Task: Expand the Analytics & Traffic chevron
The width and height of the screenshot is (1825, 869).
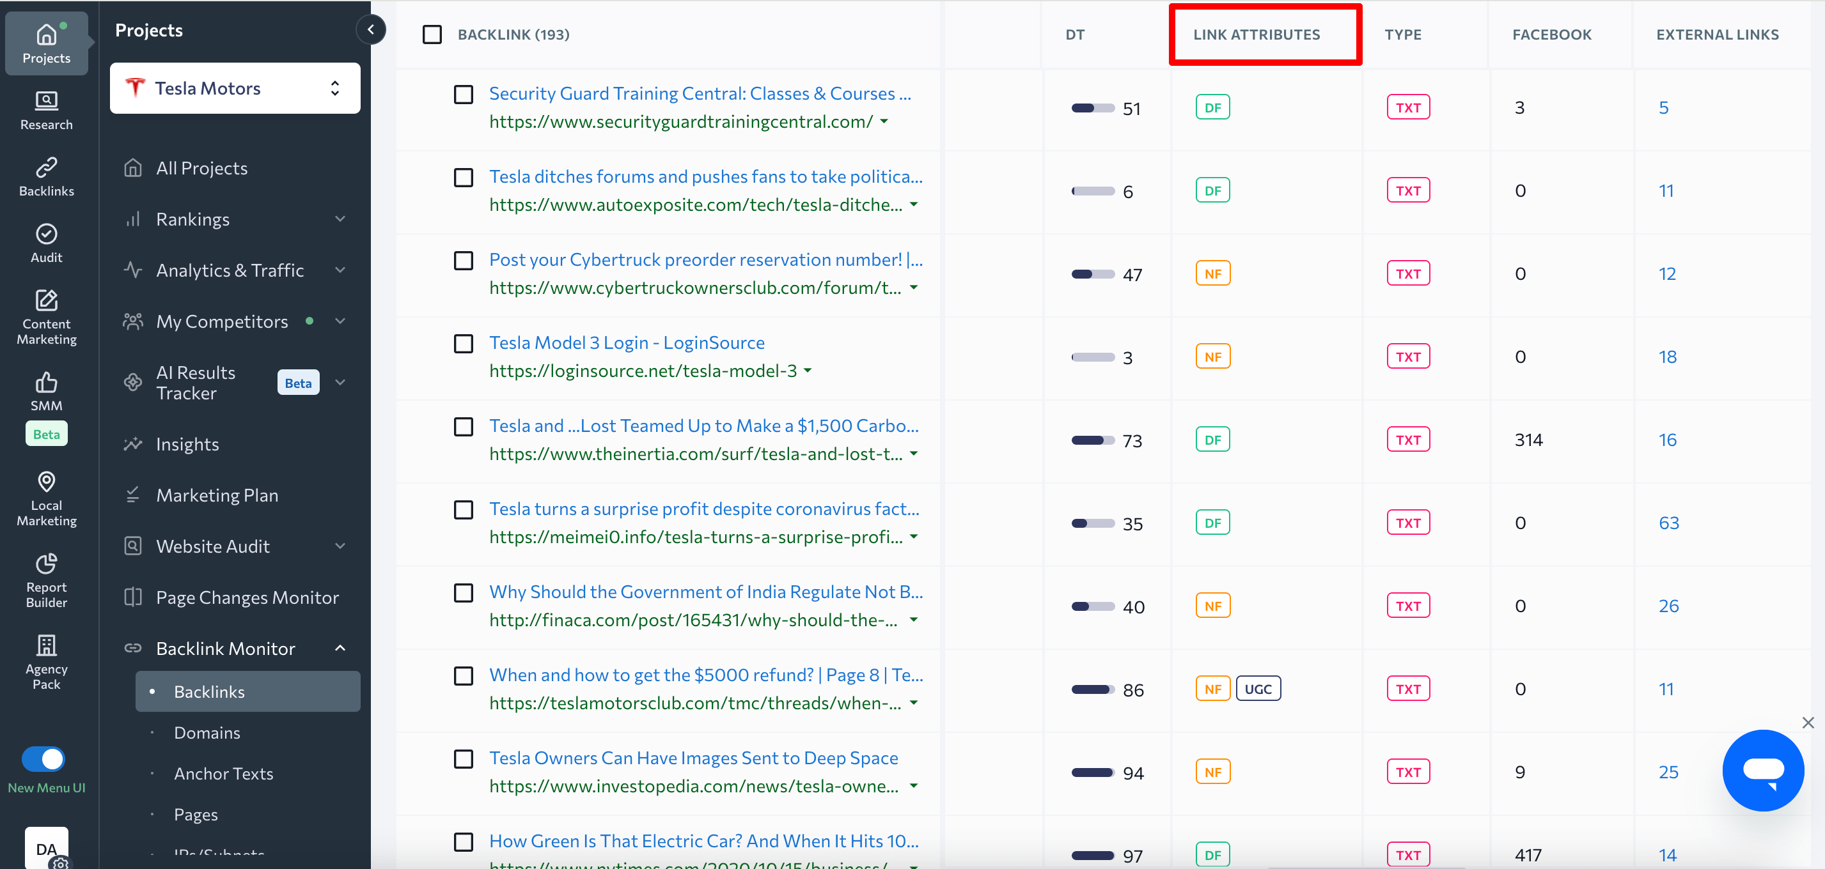Action: click(340, 270)
